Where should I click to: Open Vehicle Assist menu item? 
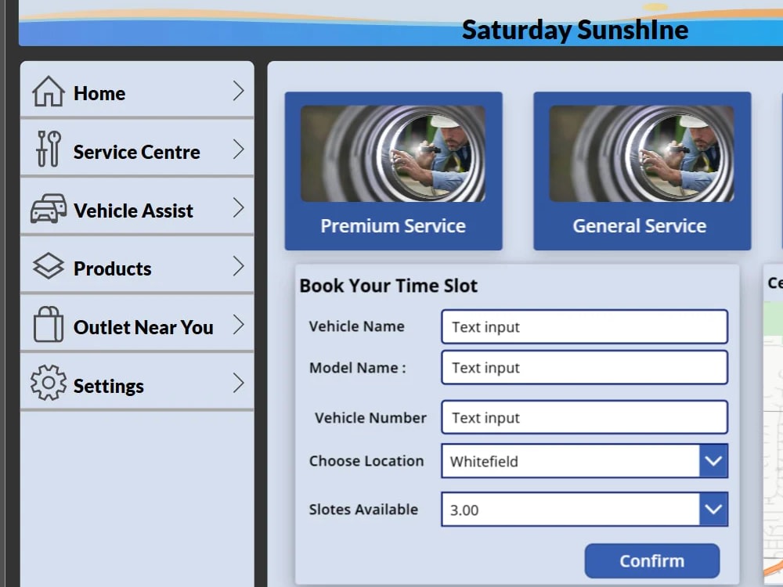[137, 207]
